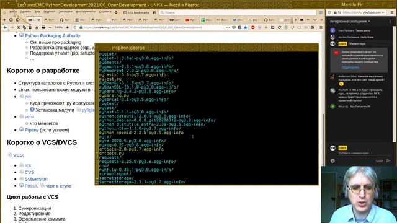This screenshot has width=397, height=223.
Task: Open the Fossil link
Action: (30, 186)
